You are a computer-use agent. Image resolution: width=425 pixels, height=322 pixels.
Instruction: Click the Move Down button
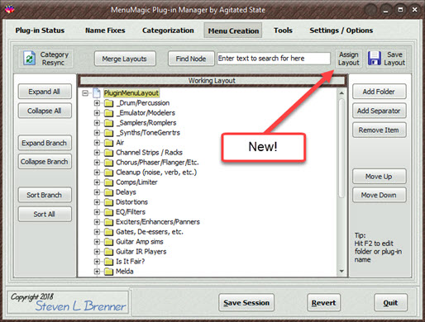pos(379,195)
